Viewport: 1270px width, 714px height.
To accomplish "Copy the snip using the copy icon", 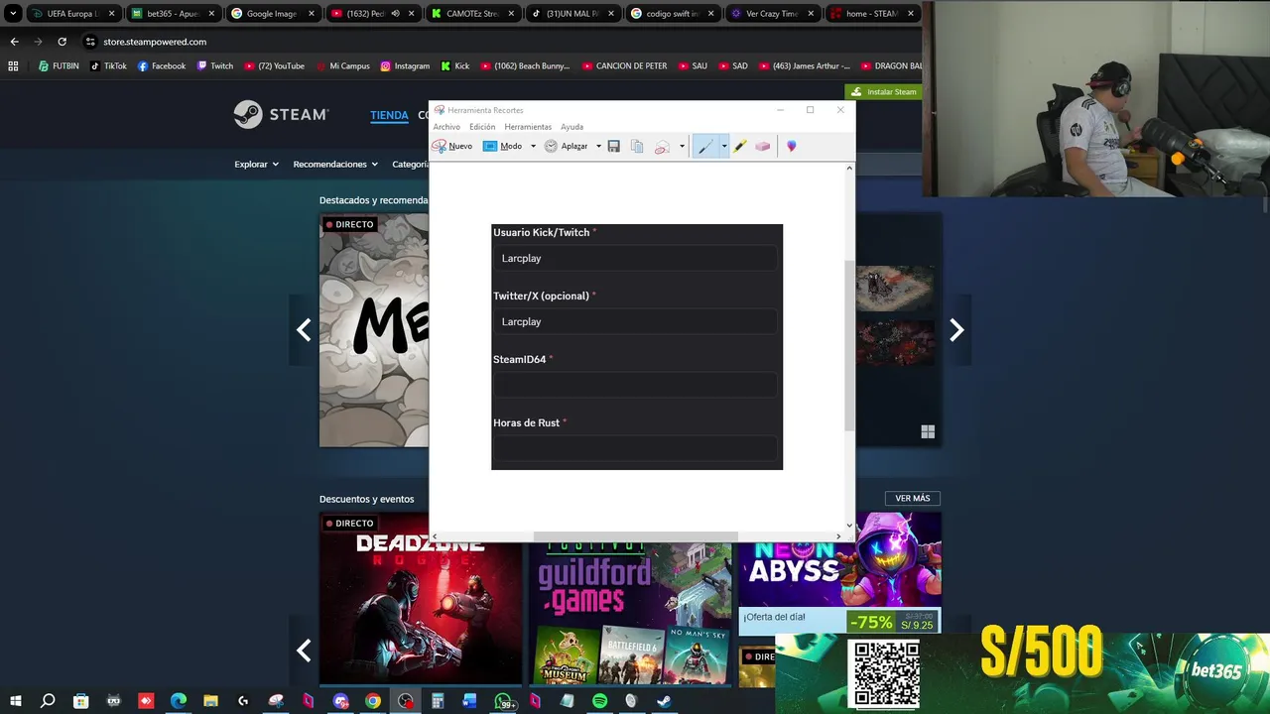I will tap(637, 146).
